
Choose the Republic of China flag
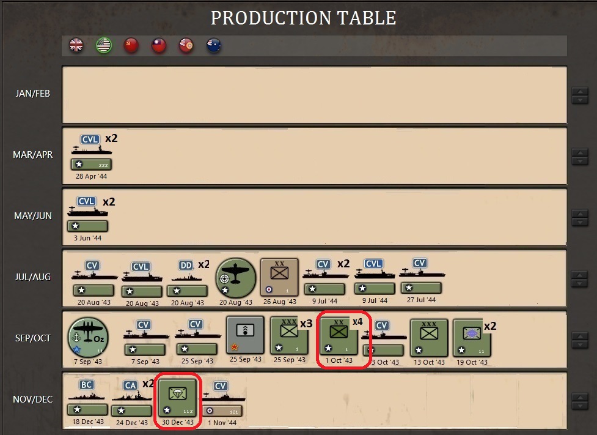(159, 45)
